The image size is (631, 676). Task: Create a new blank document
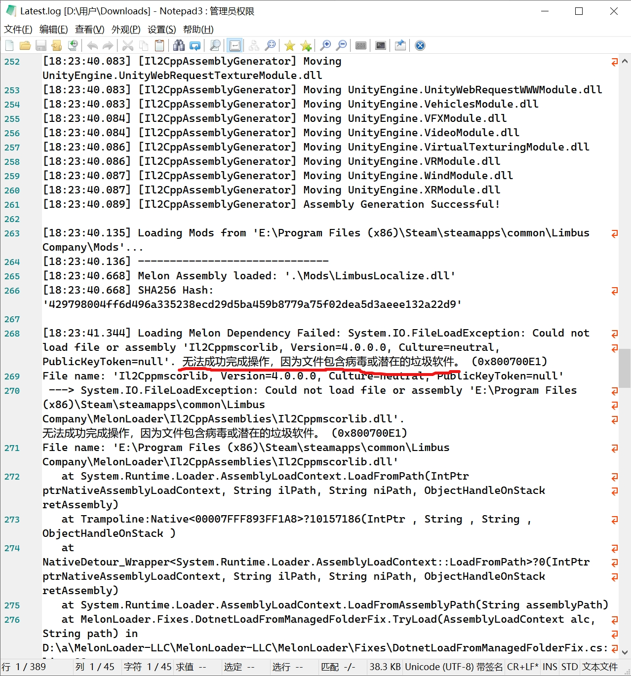9,45
